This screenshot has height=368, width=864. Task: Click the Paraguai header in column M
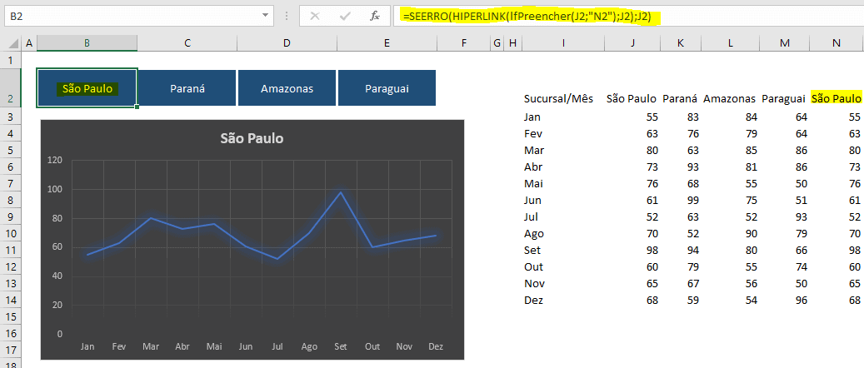coord(785,98)
